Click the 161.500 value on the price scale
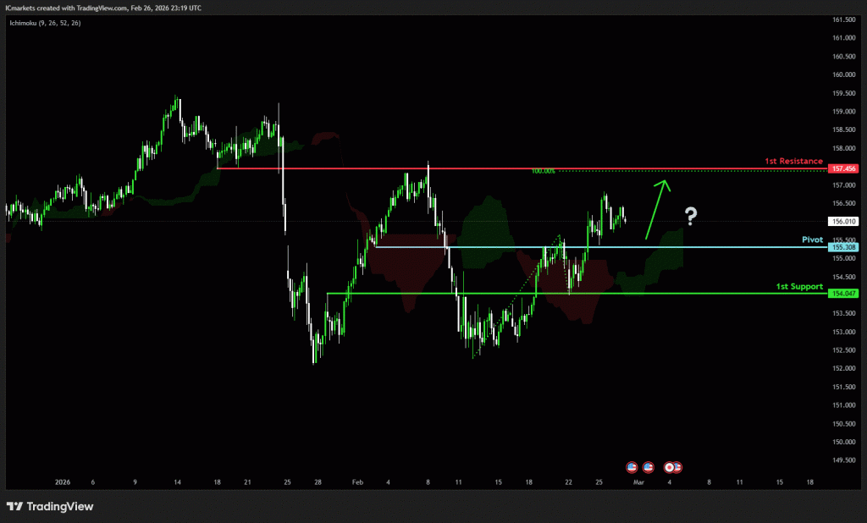This screenshot has width=867, height=523. 843,19
